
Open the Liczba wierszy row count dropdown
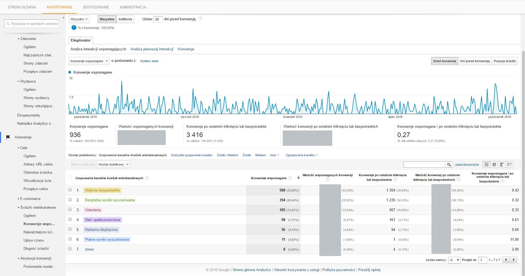click(454, 260)
